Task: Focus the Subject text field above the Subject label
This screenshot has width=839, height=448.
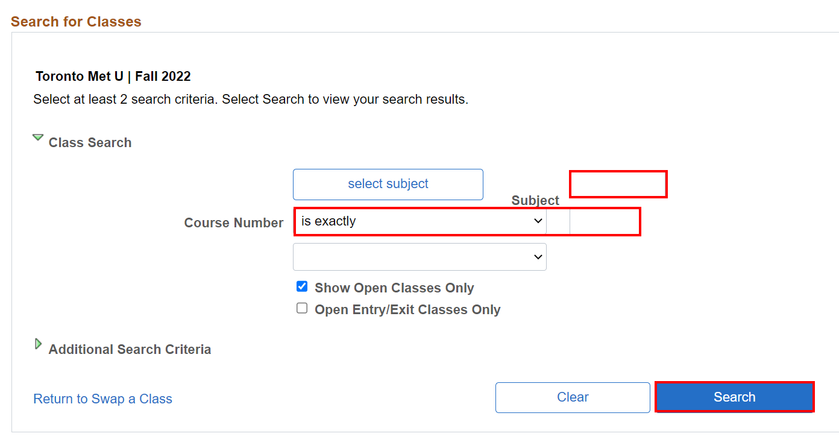Action: (x=618, y=184)
